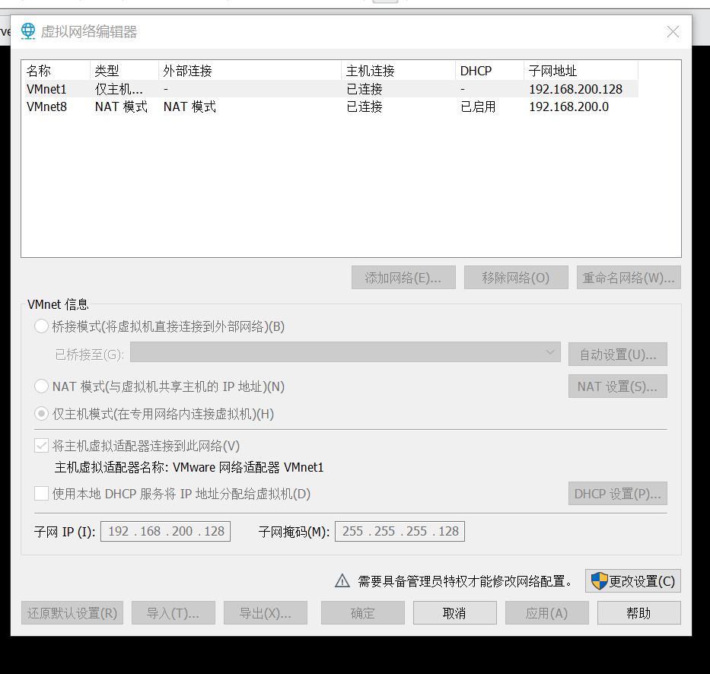Click 已启用 DHCP cell of VMnet8
710x674 pixels.
pos(478,107)
